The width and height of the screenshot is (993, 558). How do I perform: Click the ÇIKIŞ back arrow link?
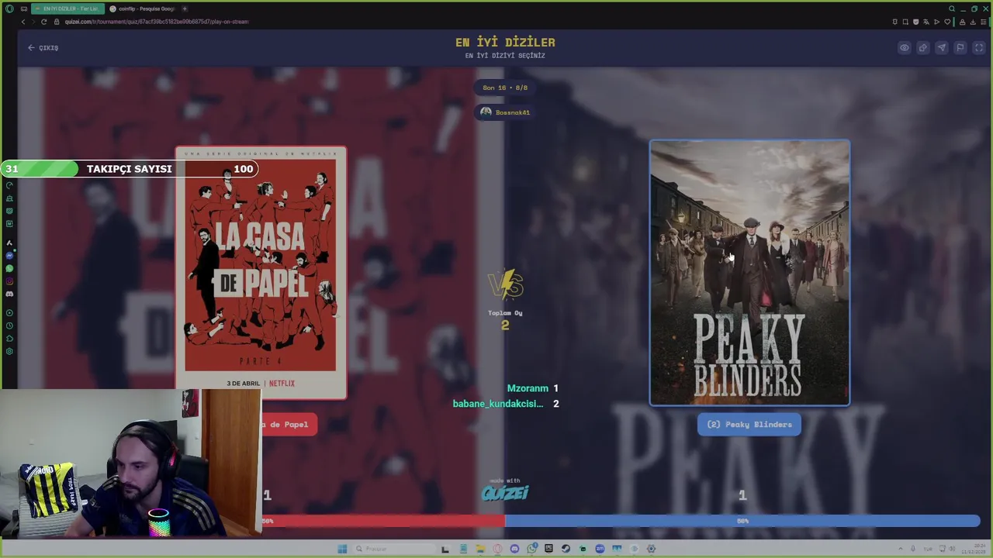43,48
